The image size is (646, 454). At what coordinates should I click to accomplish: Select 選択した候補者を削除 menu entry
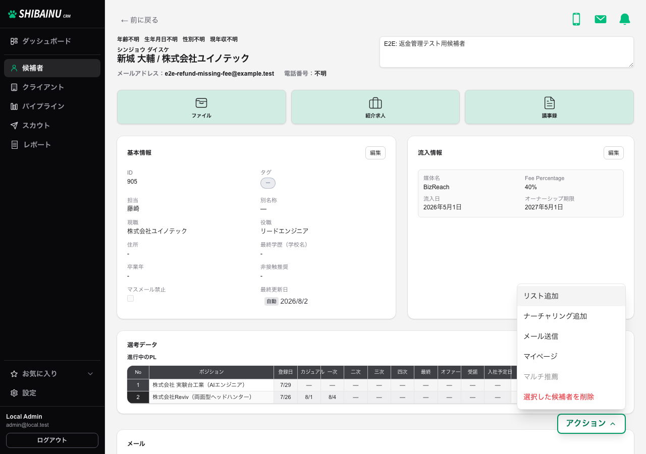[571, 397]
